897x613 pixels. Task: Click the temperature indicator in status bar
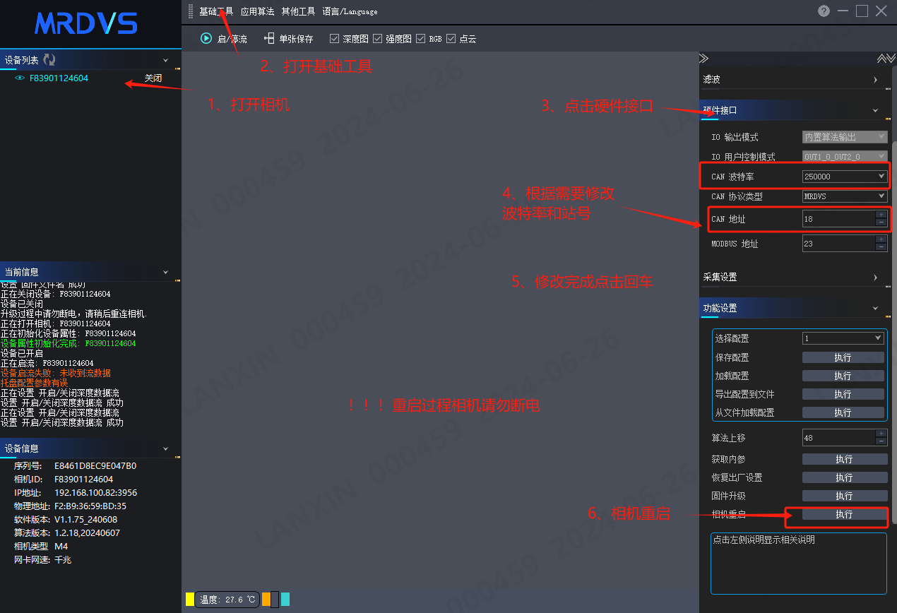point(227,600)
